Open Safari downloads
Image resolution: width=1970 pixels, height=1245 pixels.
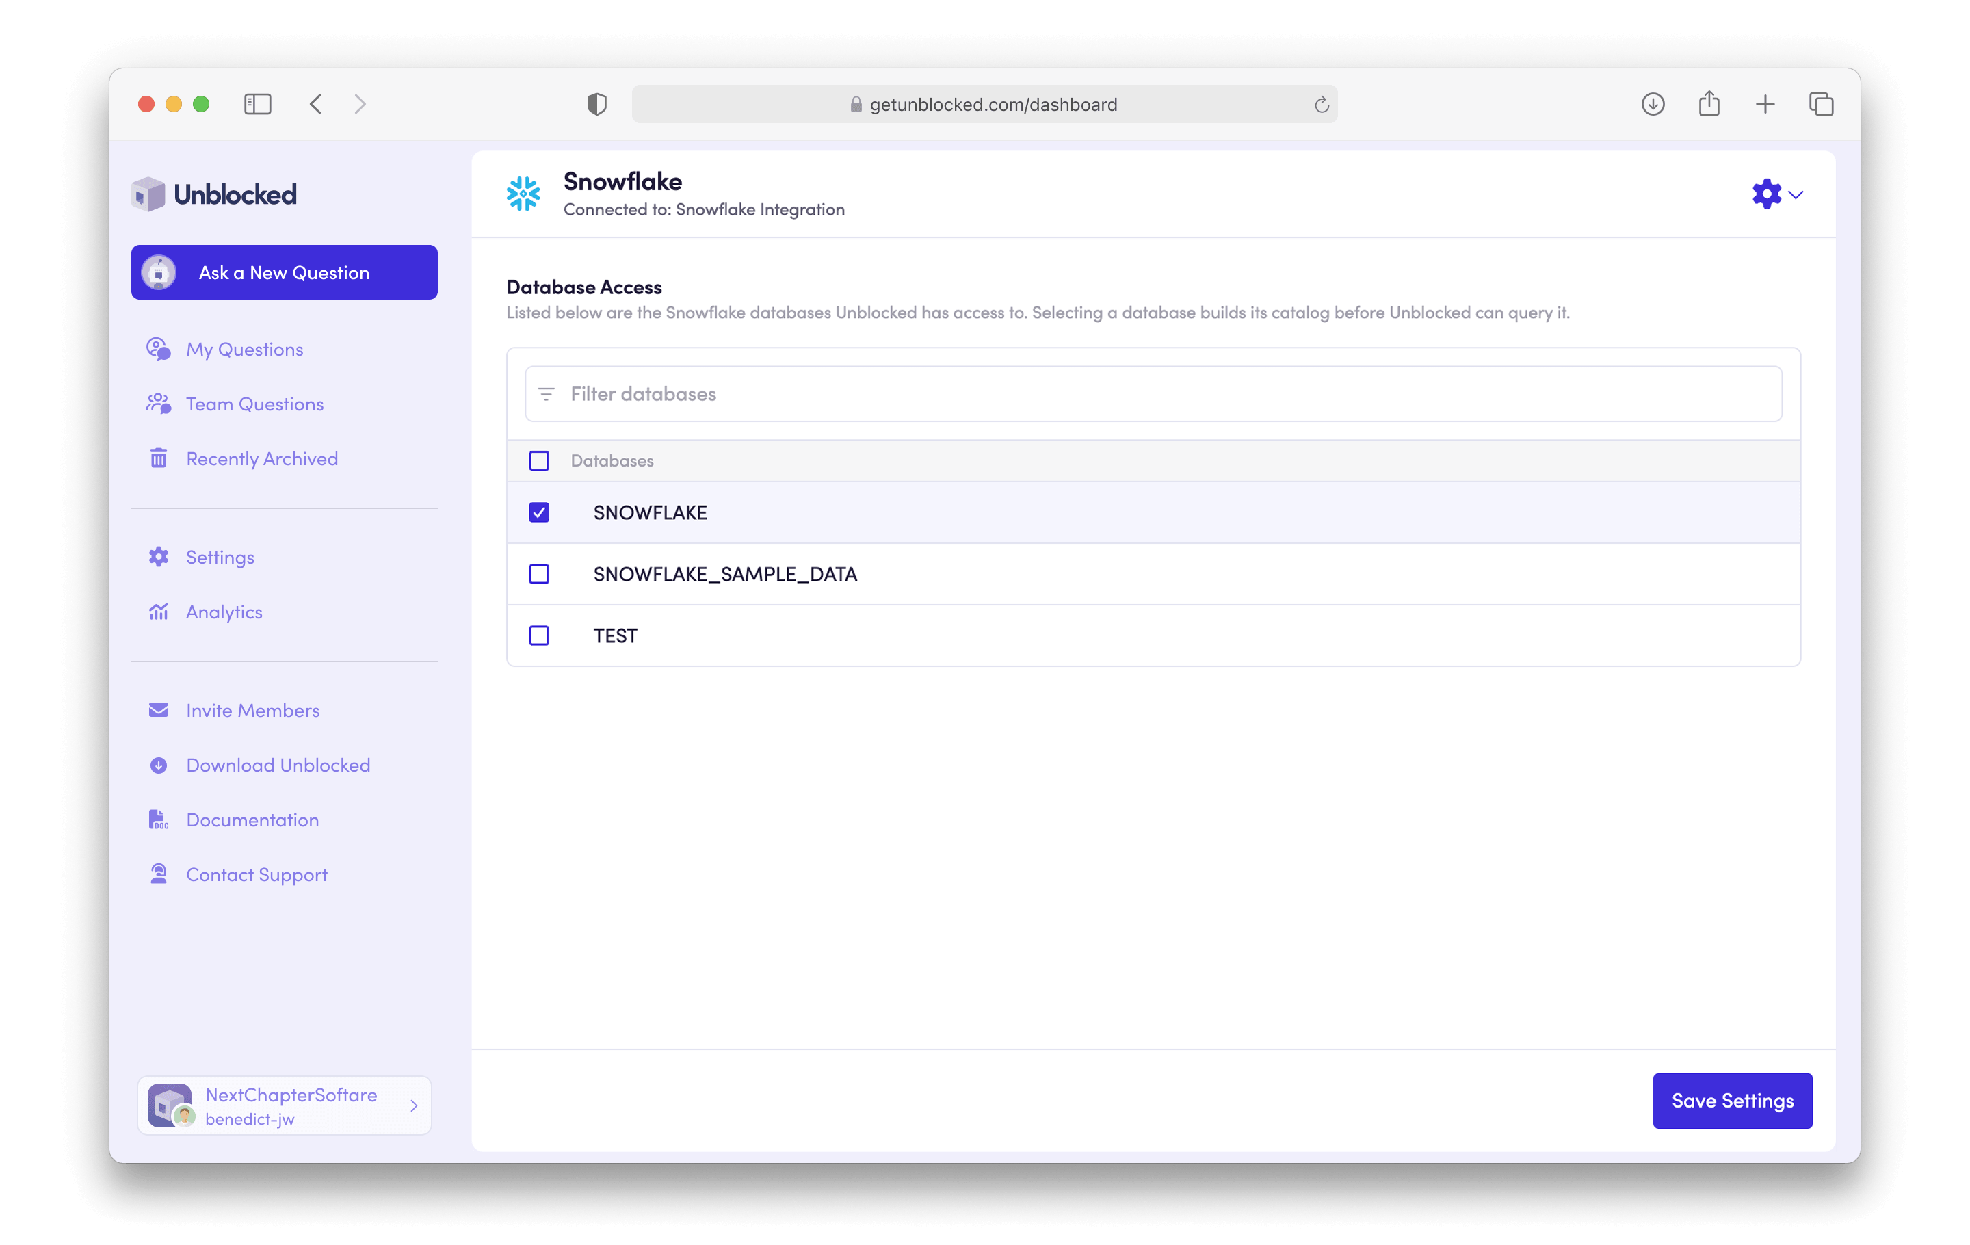coord(1653,104)
